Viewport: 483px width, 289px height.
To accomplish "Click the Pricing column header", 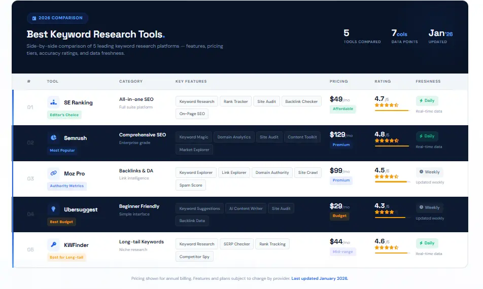I will click(338, 82).
